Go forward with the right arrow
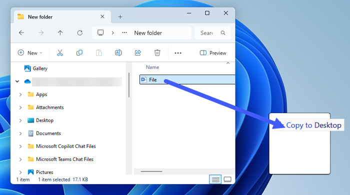This screenshot has height=195, width=350. point(41,33)
